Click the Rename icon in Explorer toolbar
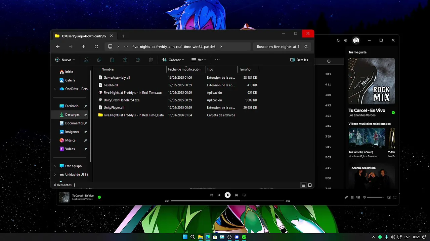The height and width of the screenshot is (241, 430). [x=125, y=60]
